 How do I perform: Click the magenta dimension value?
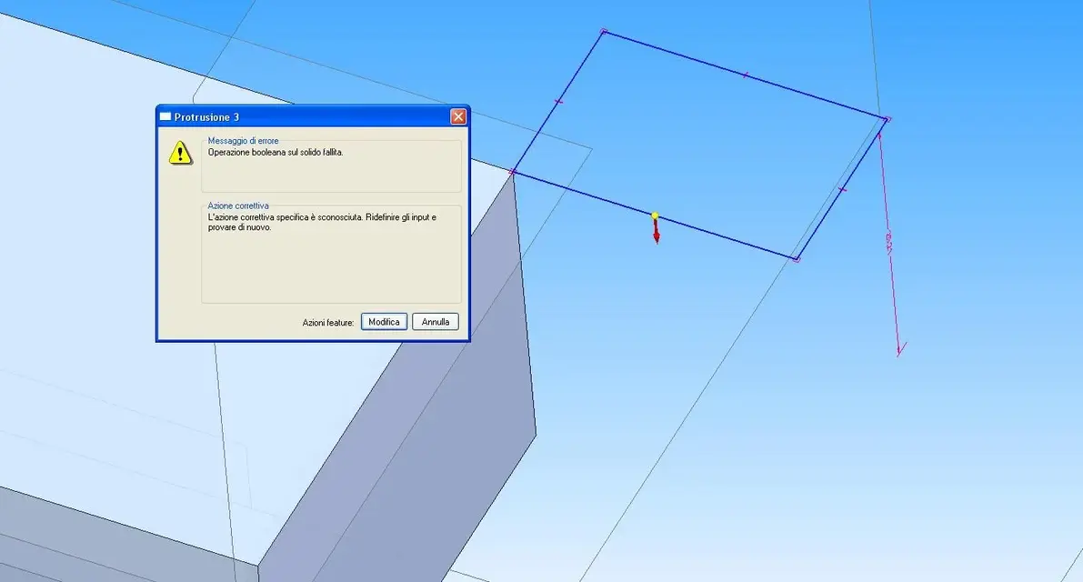pyautogui.click(x=888, y=242)
